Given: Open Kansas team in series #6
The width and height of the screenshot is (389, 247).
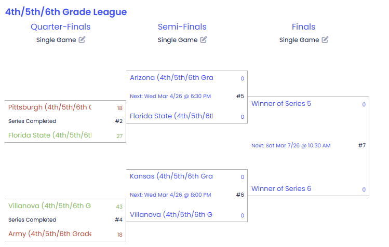Looking at the screenshot, I should click(x=171, y=176).
